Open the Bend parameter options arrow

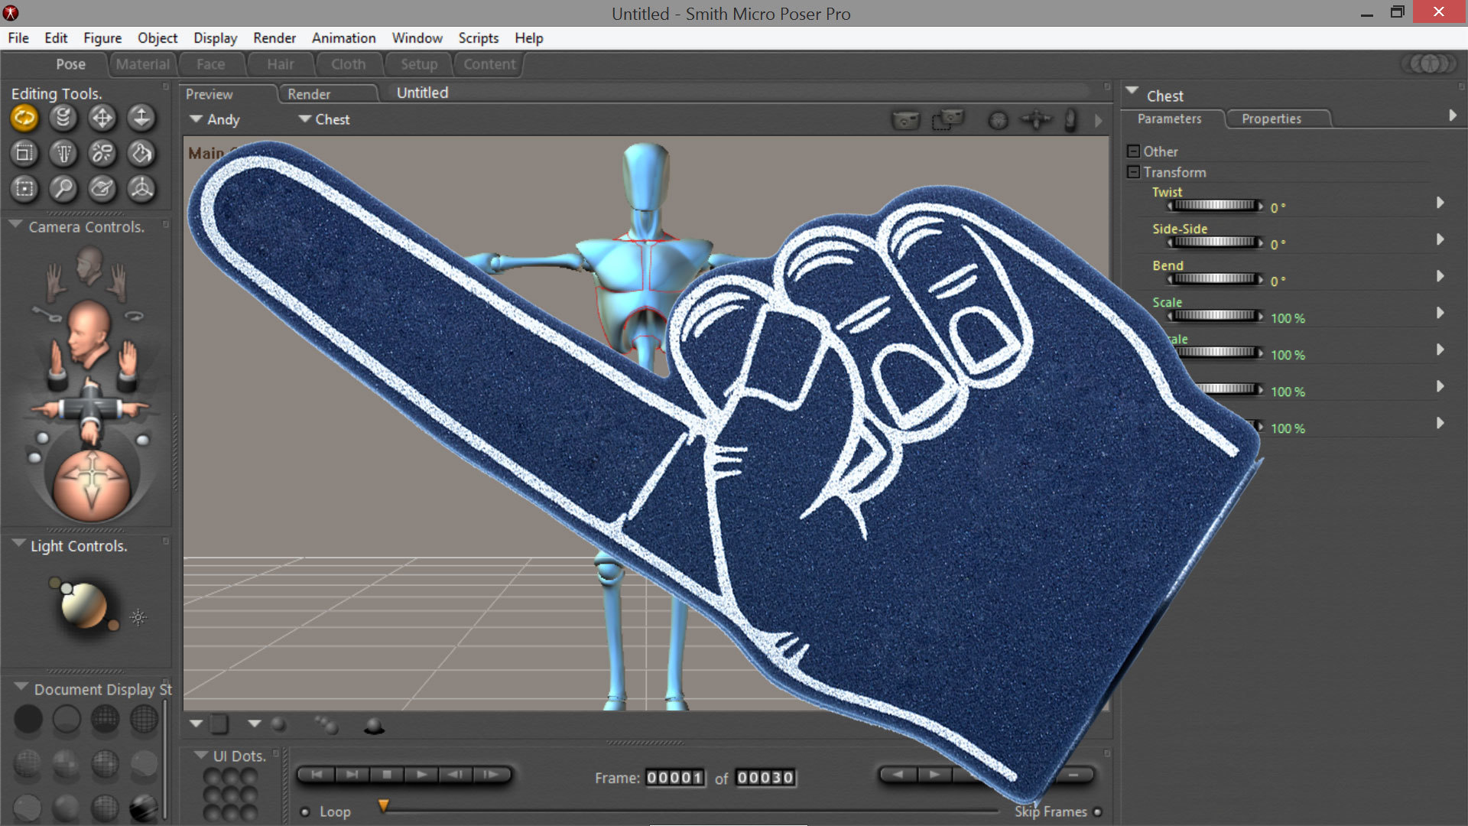pos(1440,276)
